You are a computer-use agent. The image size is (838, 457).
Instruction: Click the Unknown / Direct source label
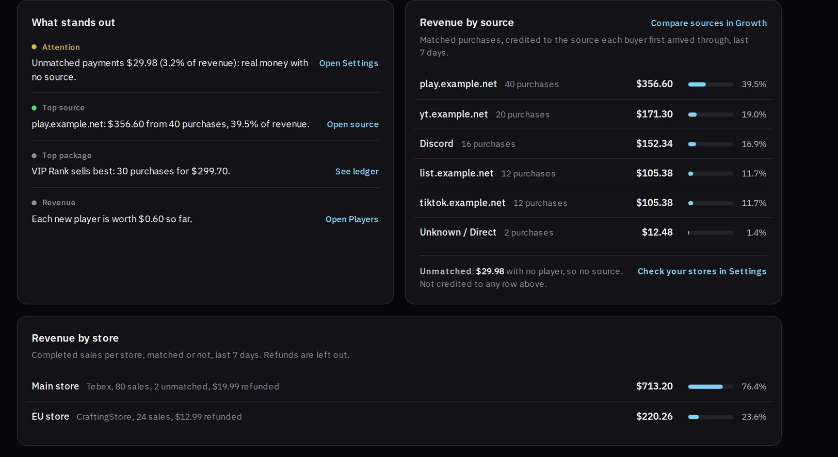coord(458,232)
